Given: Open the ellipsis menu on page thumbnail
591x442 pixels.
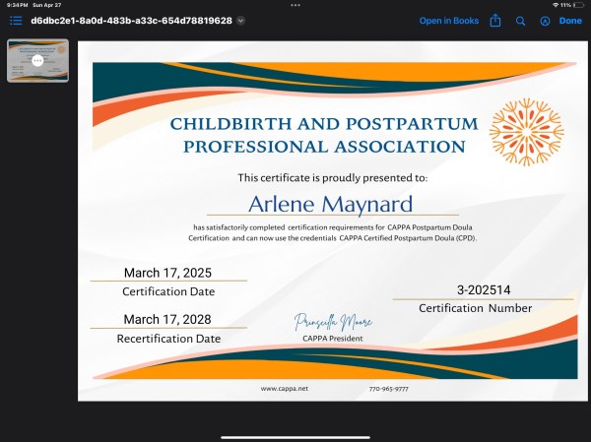Looking at the screenshot, I should pos(37,60).
